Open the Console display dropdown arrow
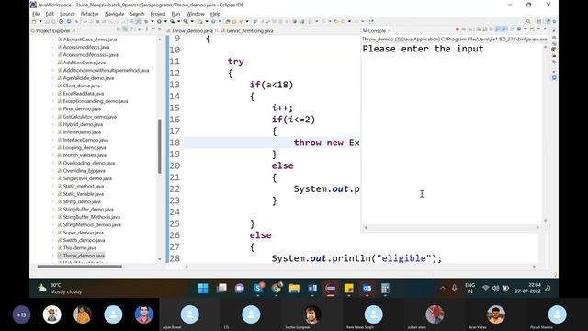 (525, 29)
